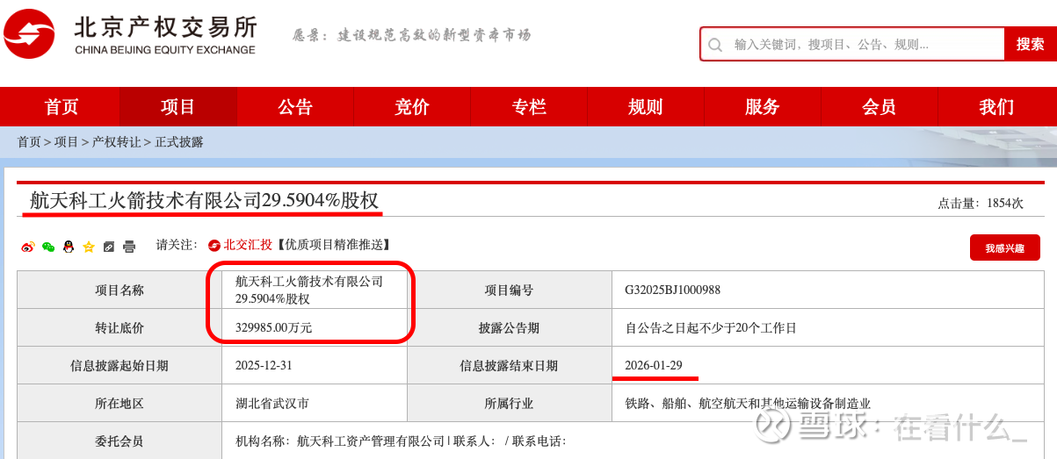Open the 公告 navigation tab
Image resolution: width=1057 pixels, height=459 pixels.
[x=295, y=107]
